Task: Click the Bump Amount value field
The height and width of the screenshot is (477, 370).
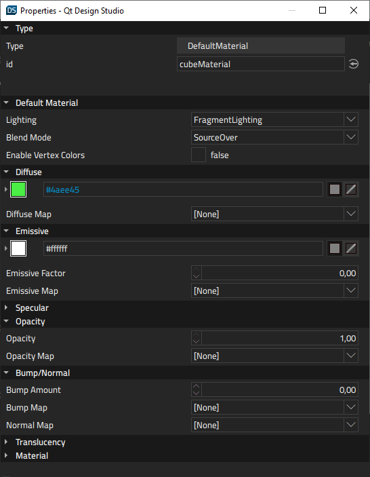Action: click(x=279, y=389)
